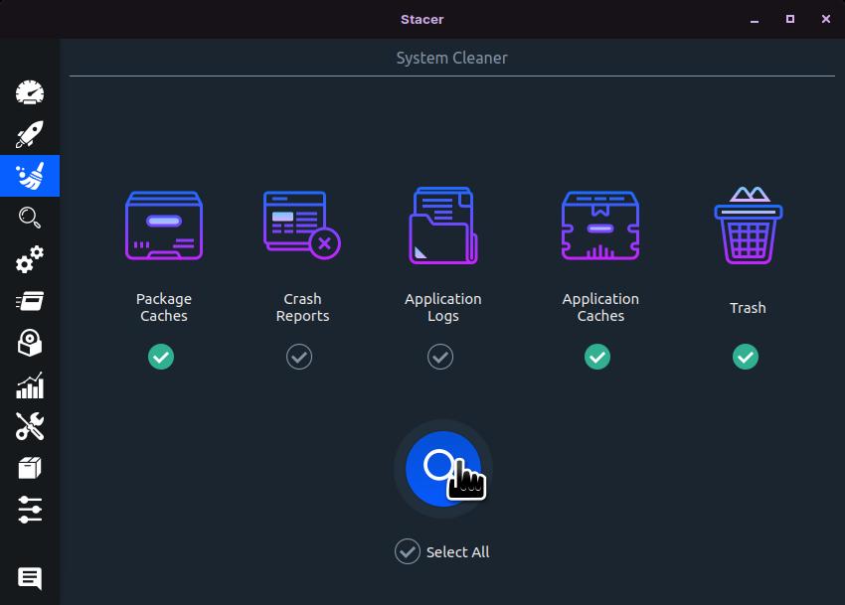Viewport: 845px width, 605px height.
Task: Click the blue System Scan button
Action: point(442,468)
